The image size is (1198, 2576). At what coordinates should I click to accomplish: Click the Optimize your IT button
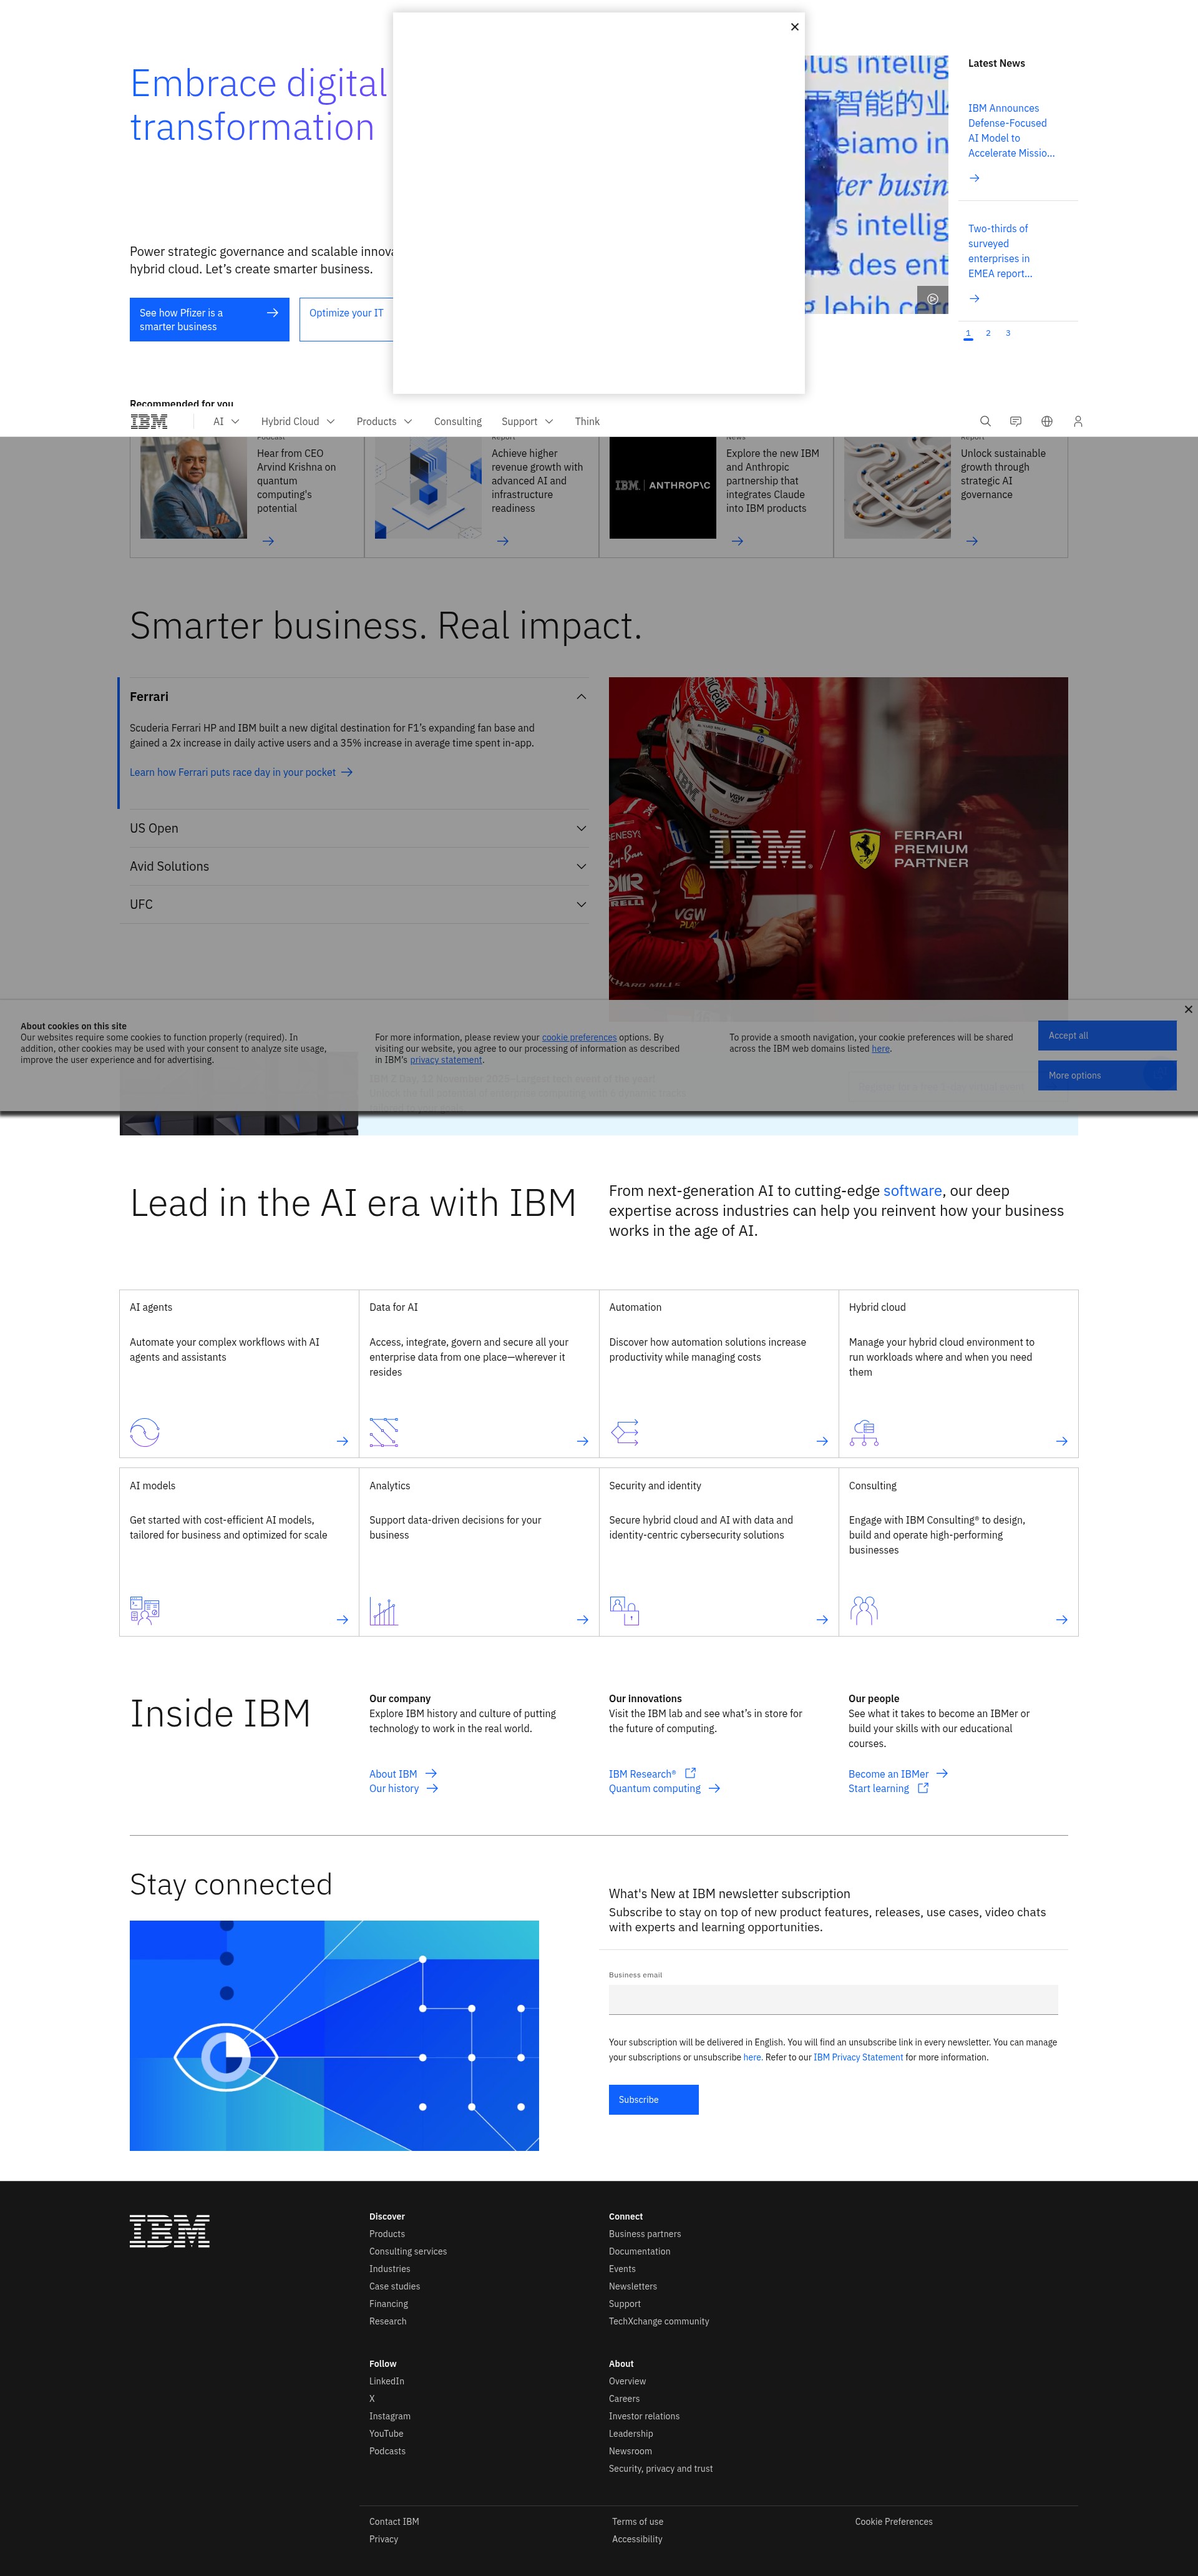346,319
